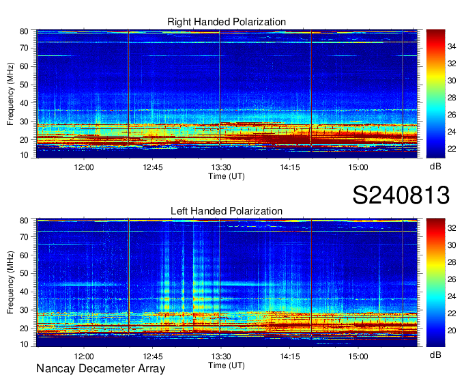The width and height of the screenshot is (464, 377).
Task: Click the 34 dB value on the upper color scale
Action: [x=452, y=46]
